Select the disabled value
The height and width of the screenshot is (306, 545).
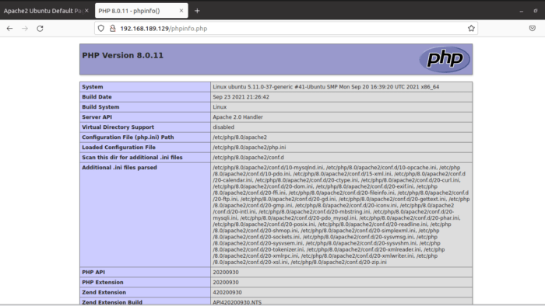click(x=223, y=127)
